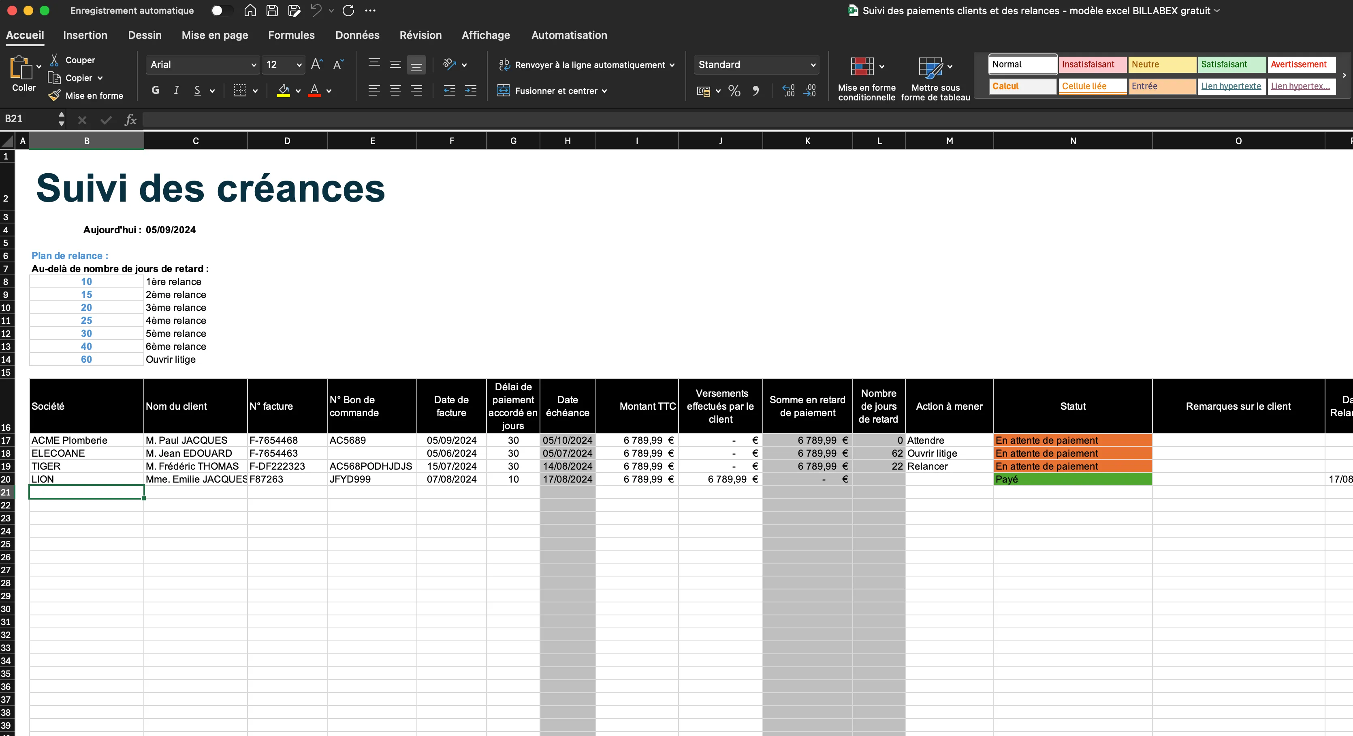Click the Copier icon
The image size is (1353, 736).
point(55,77)
